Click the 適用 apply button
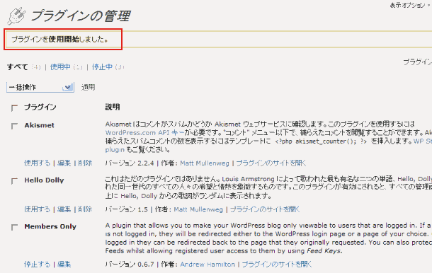Image resolution: width=432 pixels, height=273 pixels. pos(88,87)
